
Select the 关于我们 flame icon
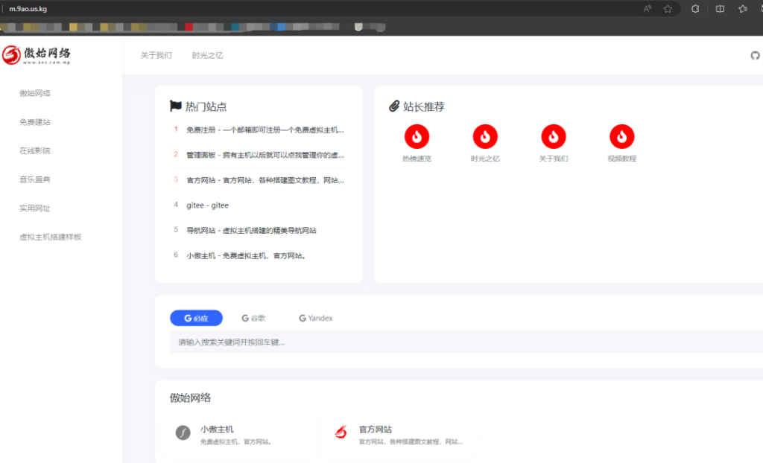(x=554, y=136)
